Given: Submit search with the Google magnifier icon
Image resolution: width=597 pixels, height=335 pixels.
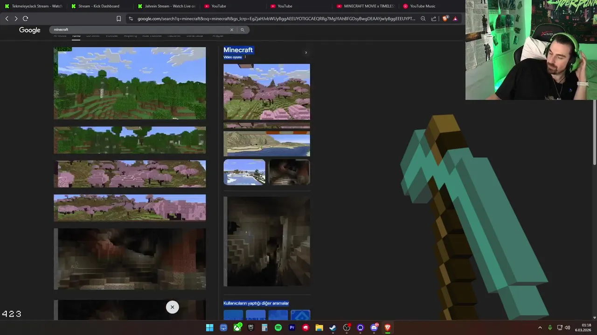Looking at the screenshot, I should tap(242, 30).
